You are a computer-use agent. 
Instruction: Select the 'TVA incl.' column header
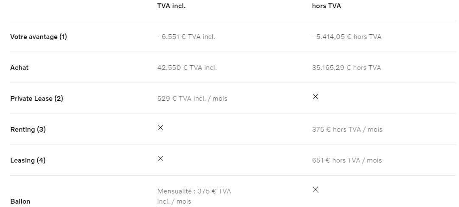171,6
